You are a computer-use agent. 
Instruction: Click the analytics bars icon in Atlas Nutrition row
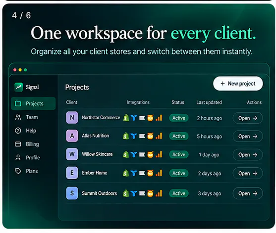159,136
